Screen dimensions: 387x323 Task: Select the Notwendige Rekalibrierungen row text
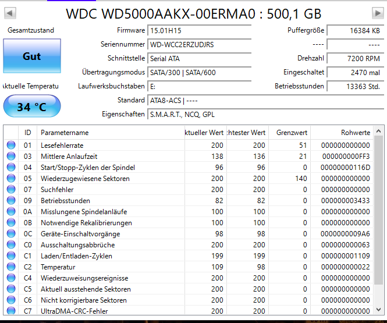pyautogui.click(x=86, y=223)
